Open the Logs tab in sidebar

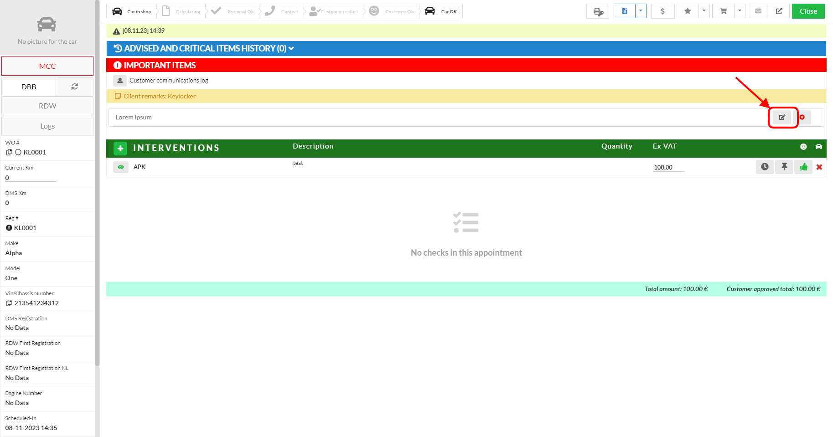(47, 126)
